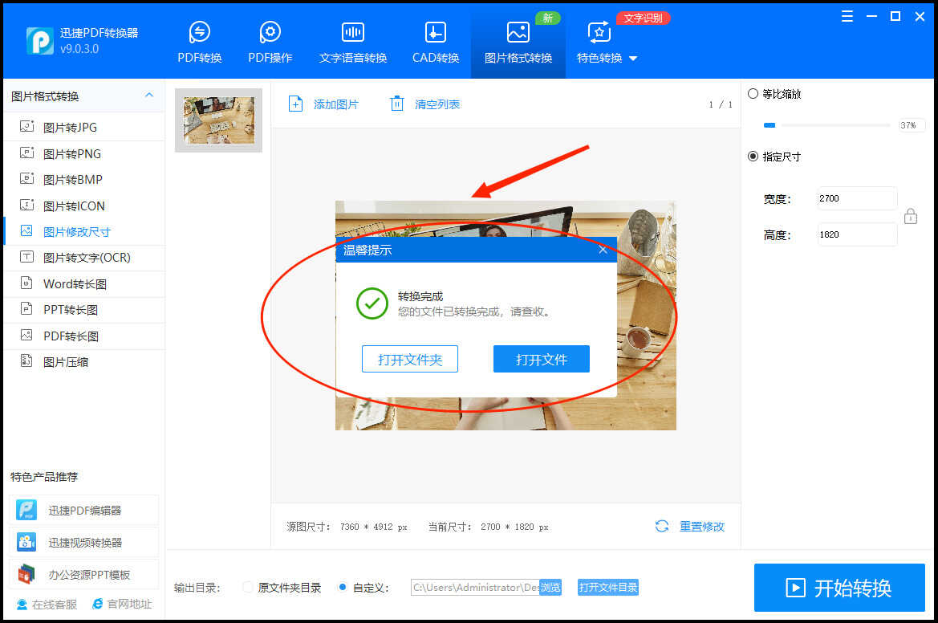
Task: Click 官网地址 link
Action: [122, 604]
